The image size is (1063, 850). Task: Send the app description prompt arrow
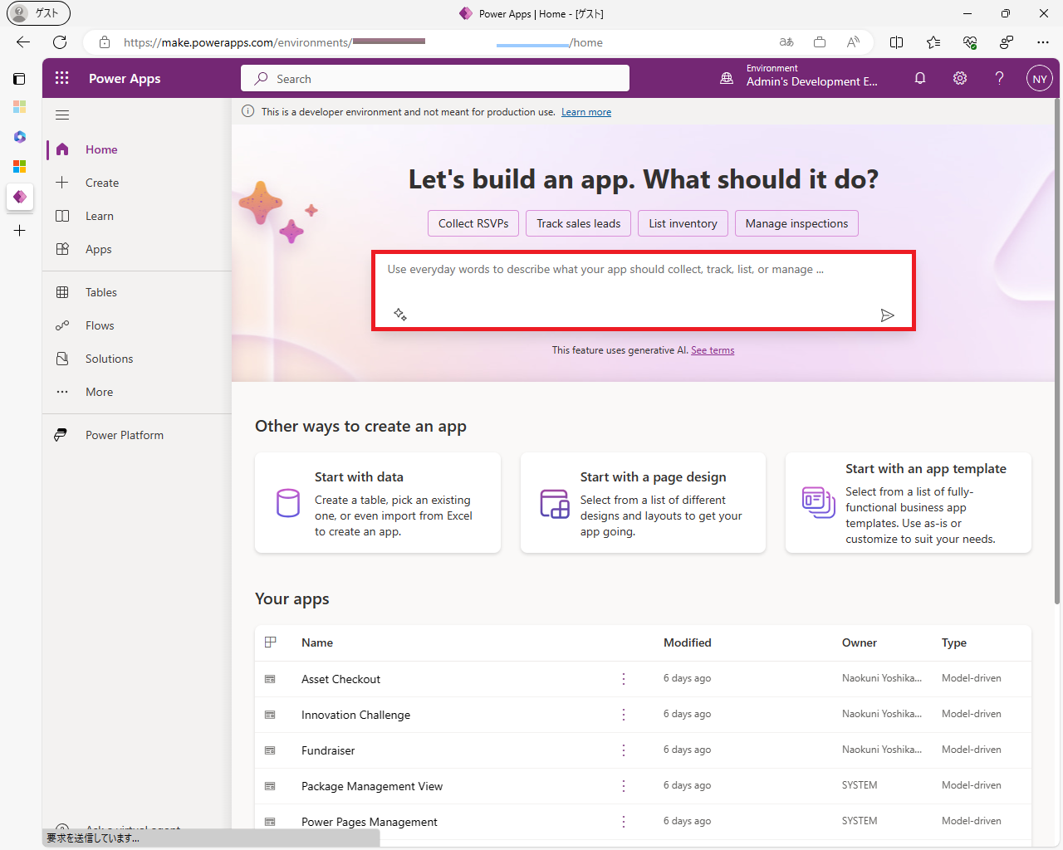pos(887,315)
